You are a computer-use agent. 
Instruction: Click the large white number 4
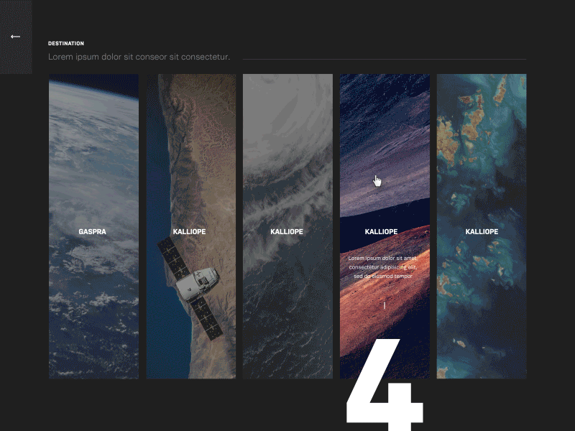point(385,385)
